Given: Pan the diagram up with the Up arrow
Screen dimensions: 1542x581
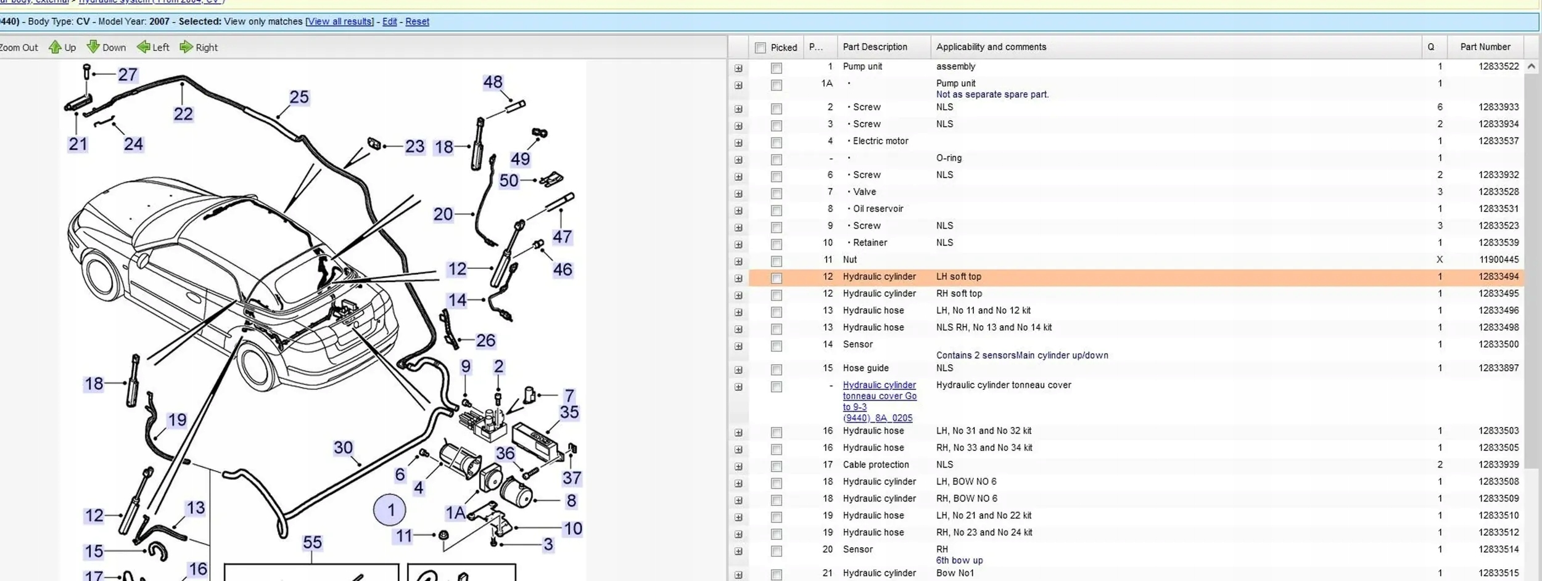Looking at the screenshot, I should tap(62, 47).
